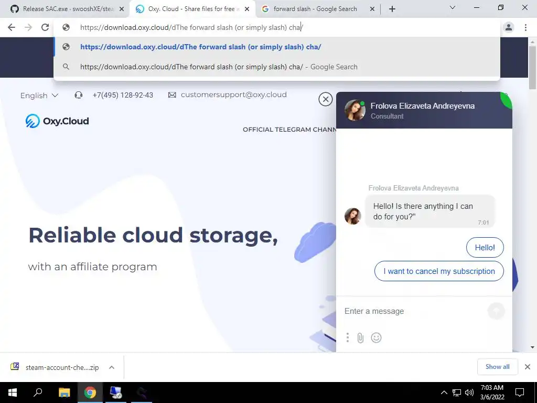This screenshot has height=403, width=537.
Task: Open File Explorer from the taskbar
Action: tap(64, 393)
